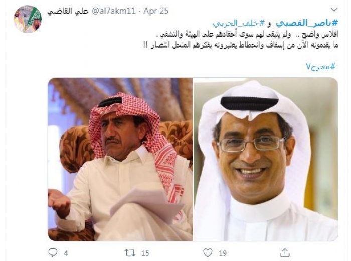Image resolution: width=351 pixels, height=261 pixels.
Task: Click the letter و between the hashtags
Action: (x=270, y=23)
